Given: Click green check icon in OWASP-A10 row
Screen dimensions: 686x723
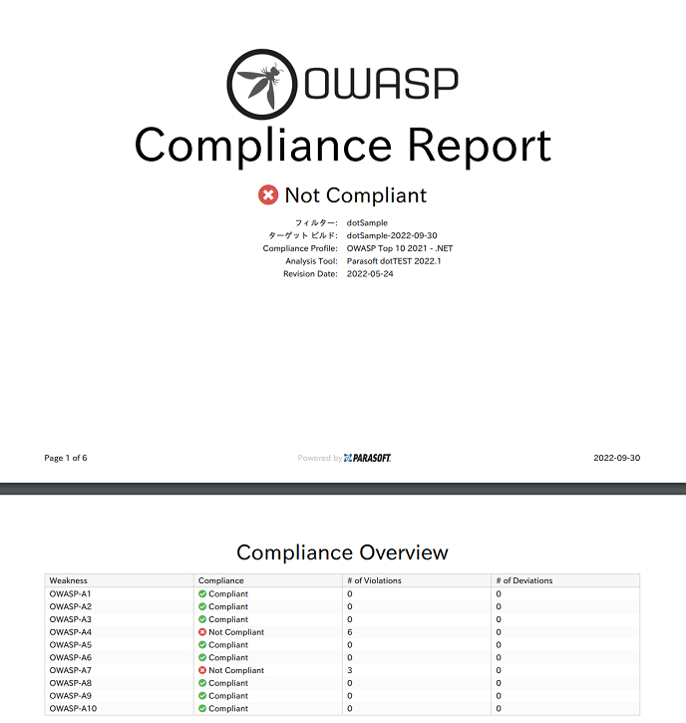Looking at the screenshot, I should coord(202,708).
